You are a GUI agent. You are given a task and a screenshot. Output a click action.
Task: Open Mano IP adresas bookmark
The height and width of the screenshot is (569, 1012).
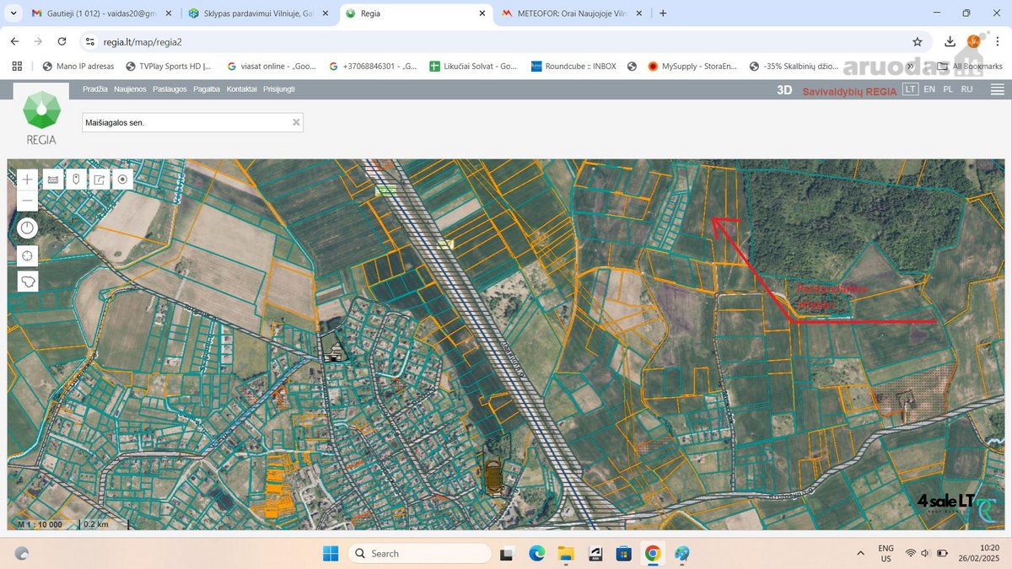[78, 66]
